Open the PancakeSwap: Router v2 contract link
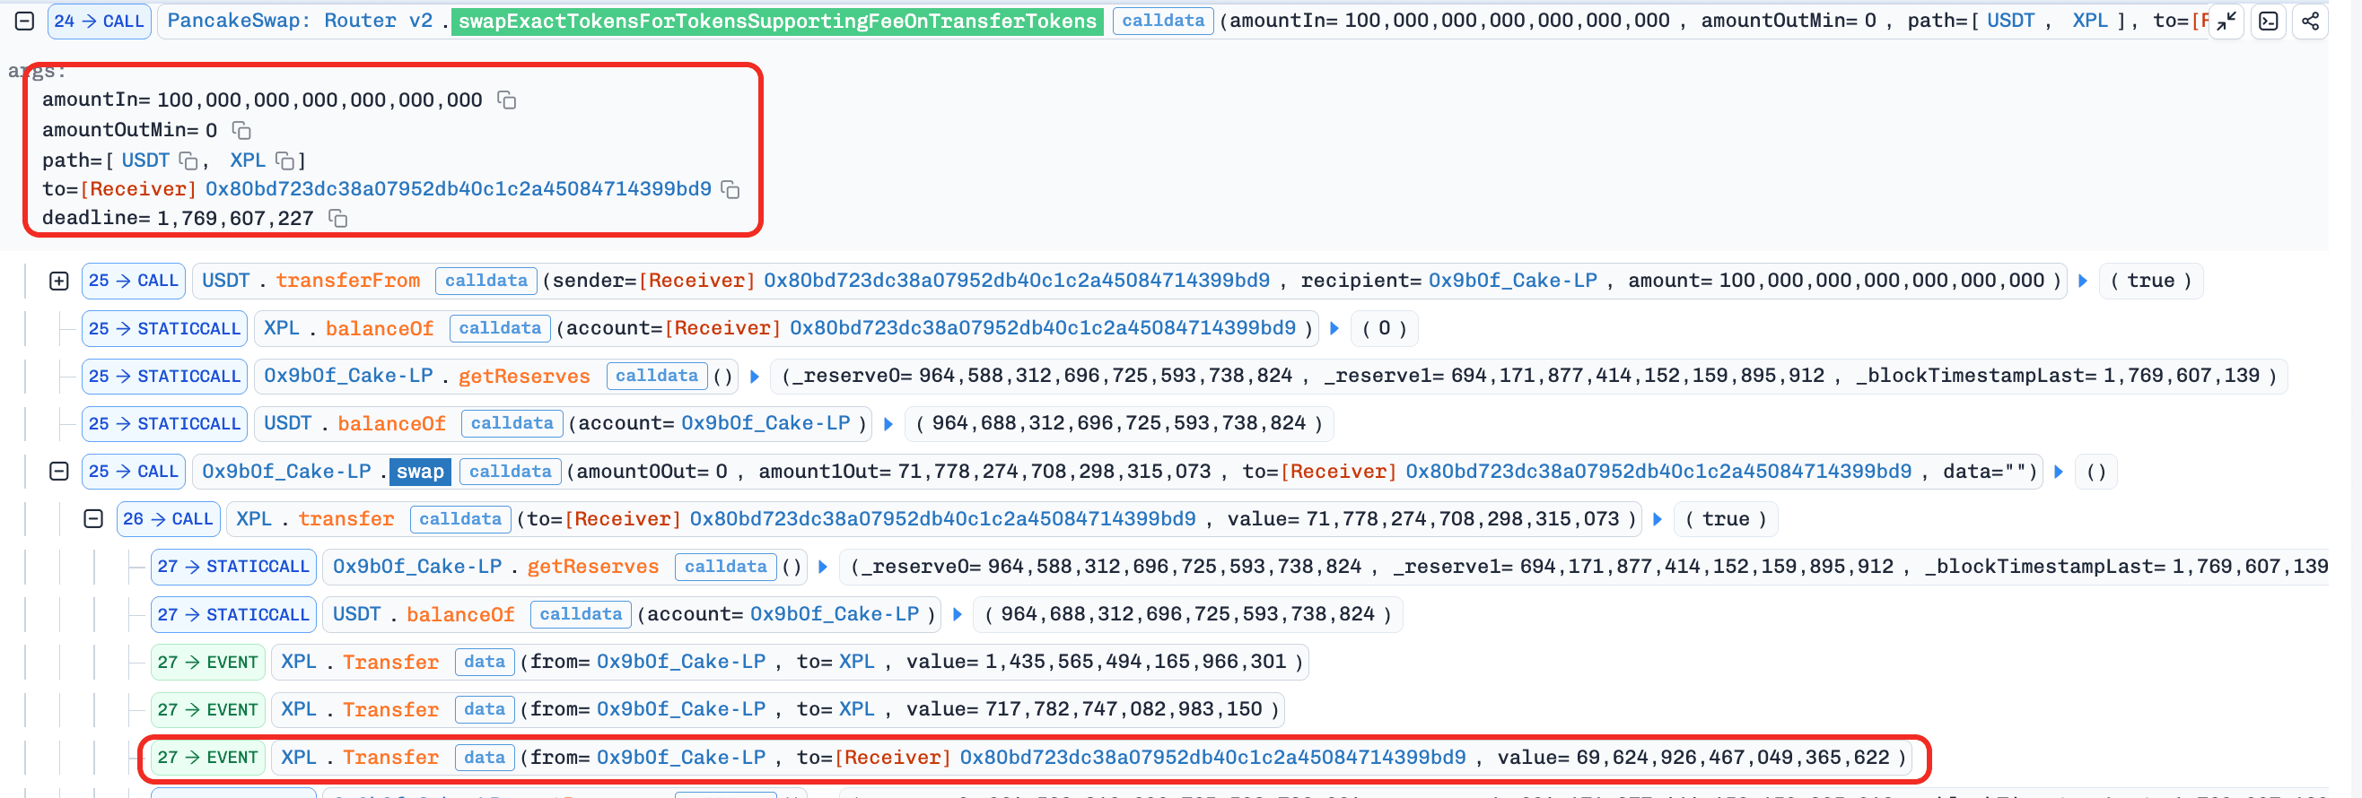The image size is (2362, 798). (300, 22)
